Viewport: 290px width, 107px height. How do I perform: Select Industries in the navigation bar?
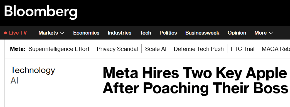click(119, 33)
